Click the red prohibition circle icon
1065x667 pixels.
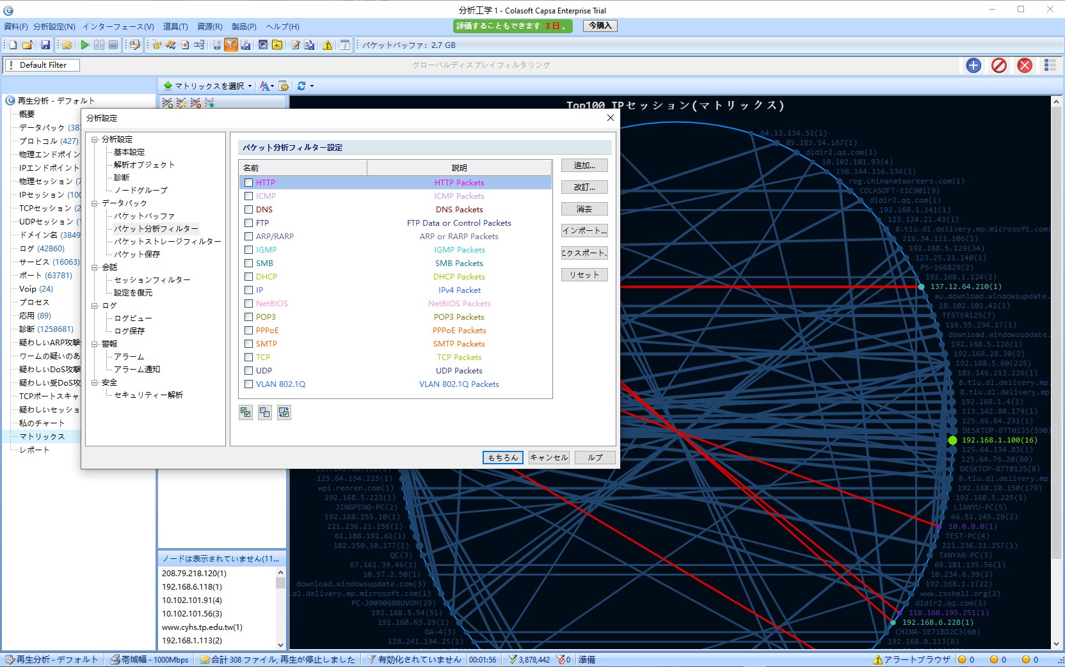[999, 65]
